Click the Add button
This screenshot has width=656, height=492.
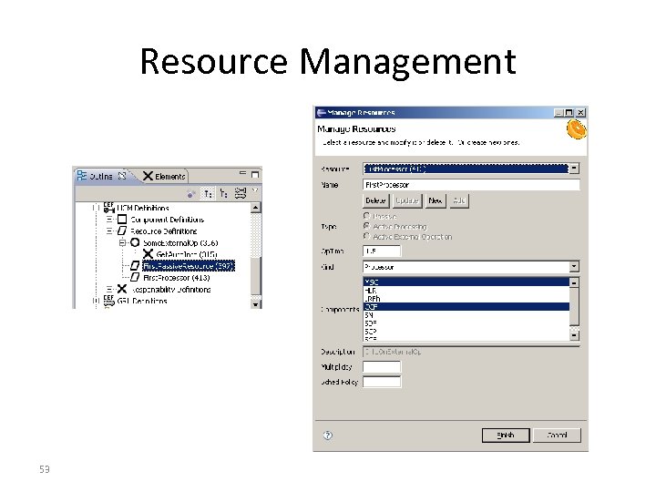(x=459, y=200)
